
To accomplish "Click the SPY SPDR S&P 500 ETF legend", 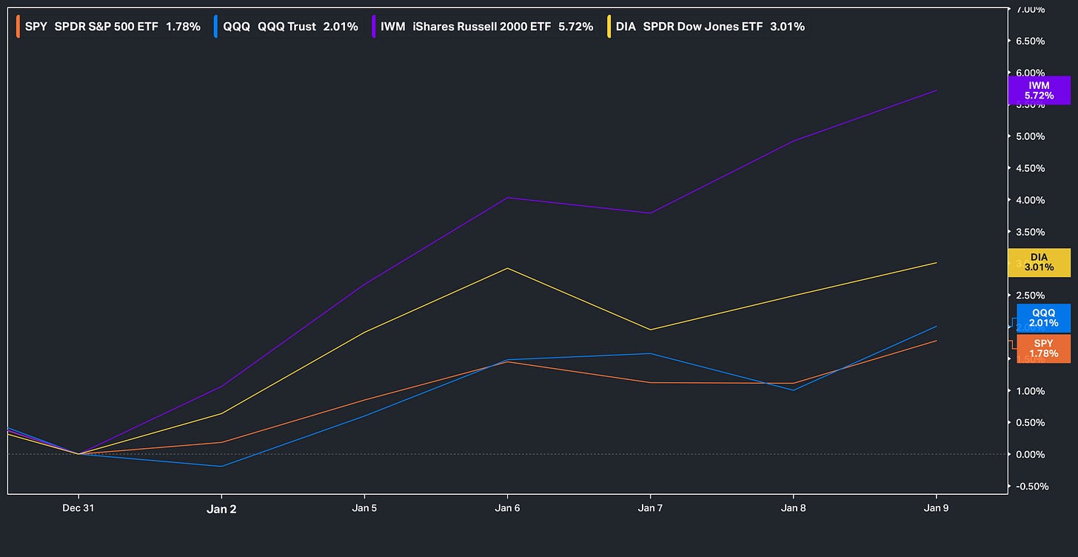I will pyautogui.click(x=109, y=27).
